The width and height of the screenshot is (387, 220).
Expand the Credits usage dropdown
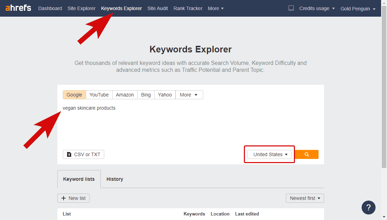[317, 8]
